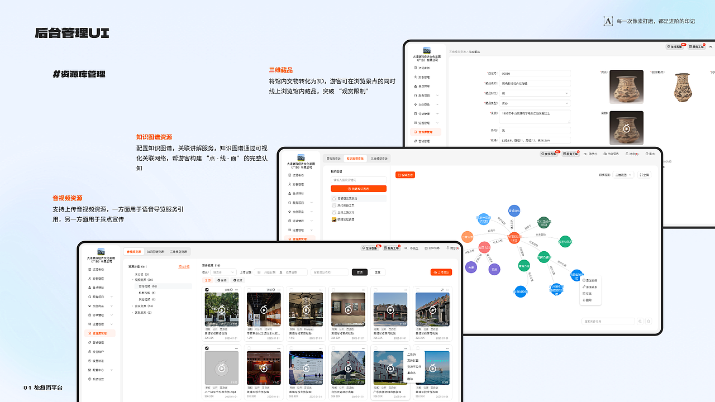The height and width of the screenshot is (402, 715).
Task: Check the red auditorium video card checkbox
Action: click(249, 348)
